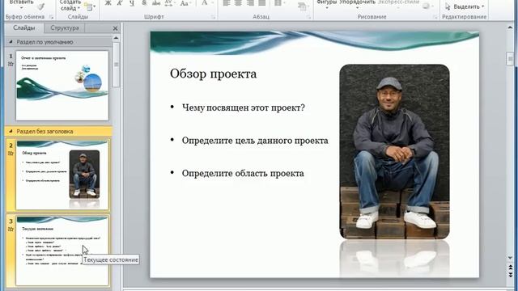Align text left in Абзац group
The image size is (518, 291).
(x=227, y=3)
